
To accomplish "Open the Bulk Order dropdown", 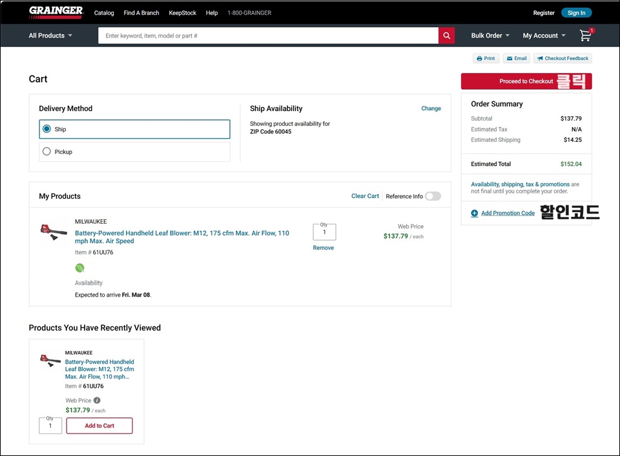I will [x=490, y=35].
